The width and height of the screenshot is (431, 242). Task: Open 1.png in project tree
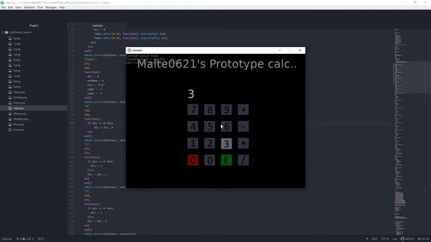coord(17,44)
